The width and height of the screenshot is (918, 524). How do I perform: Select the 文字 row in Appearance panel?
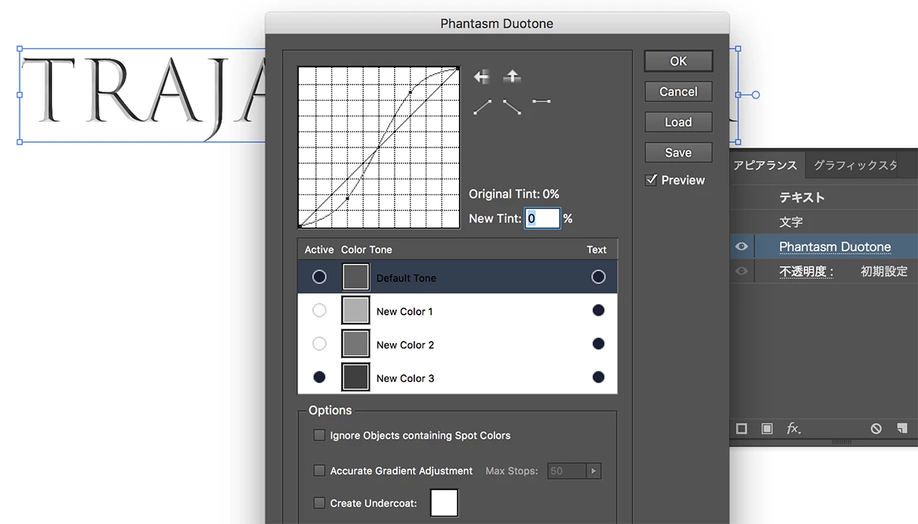[824, 222]
